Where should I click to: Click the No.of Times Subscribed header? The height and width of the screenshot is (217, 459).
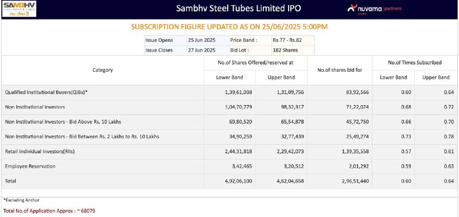tap(415, 63)
